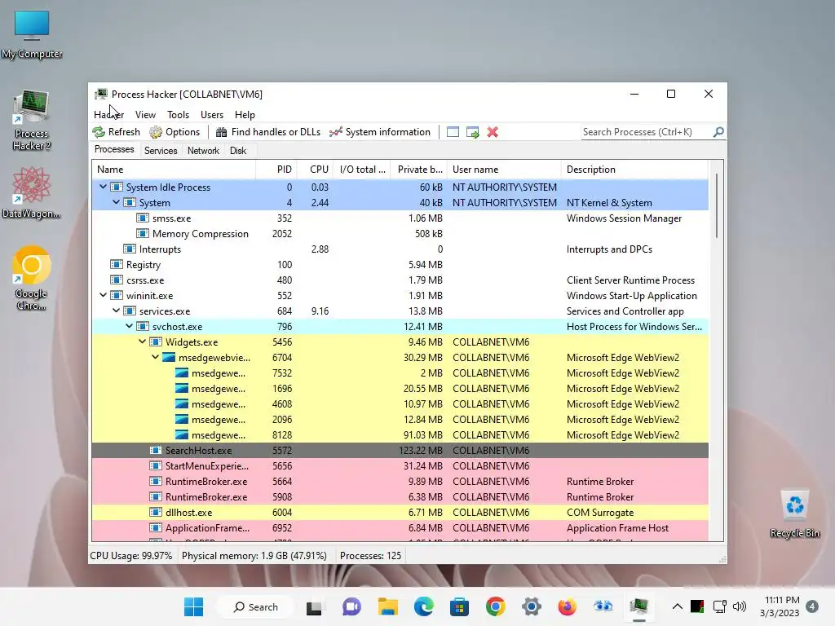Collapse the msedgewebview2 6704 node
This screenshot has width=835, height=626.
155,357
